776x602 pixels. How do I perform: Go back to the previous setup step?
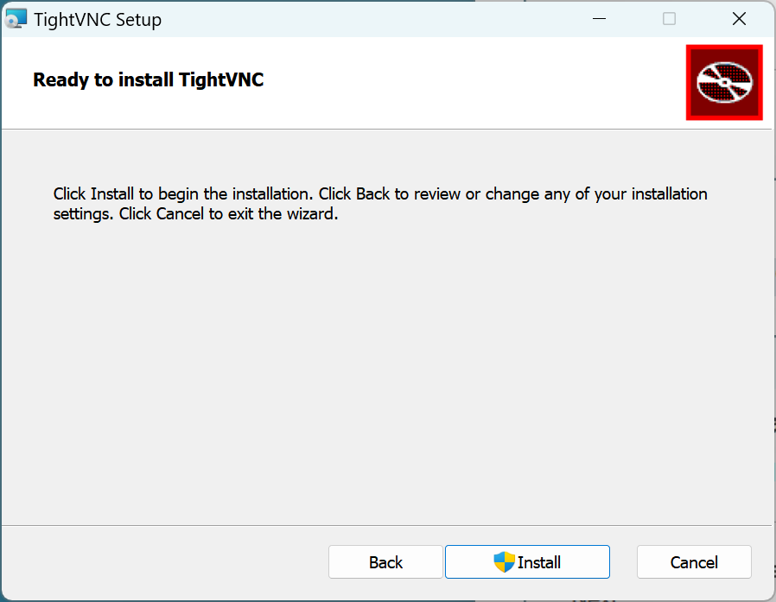pos(385,562)
